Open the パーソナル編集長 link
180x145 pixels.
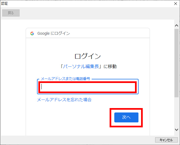click(81, 66)
